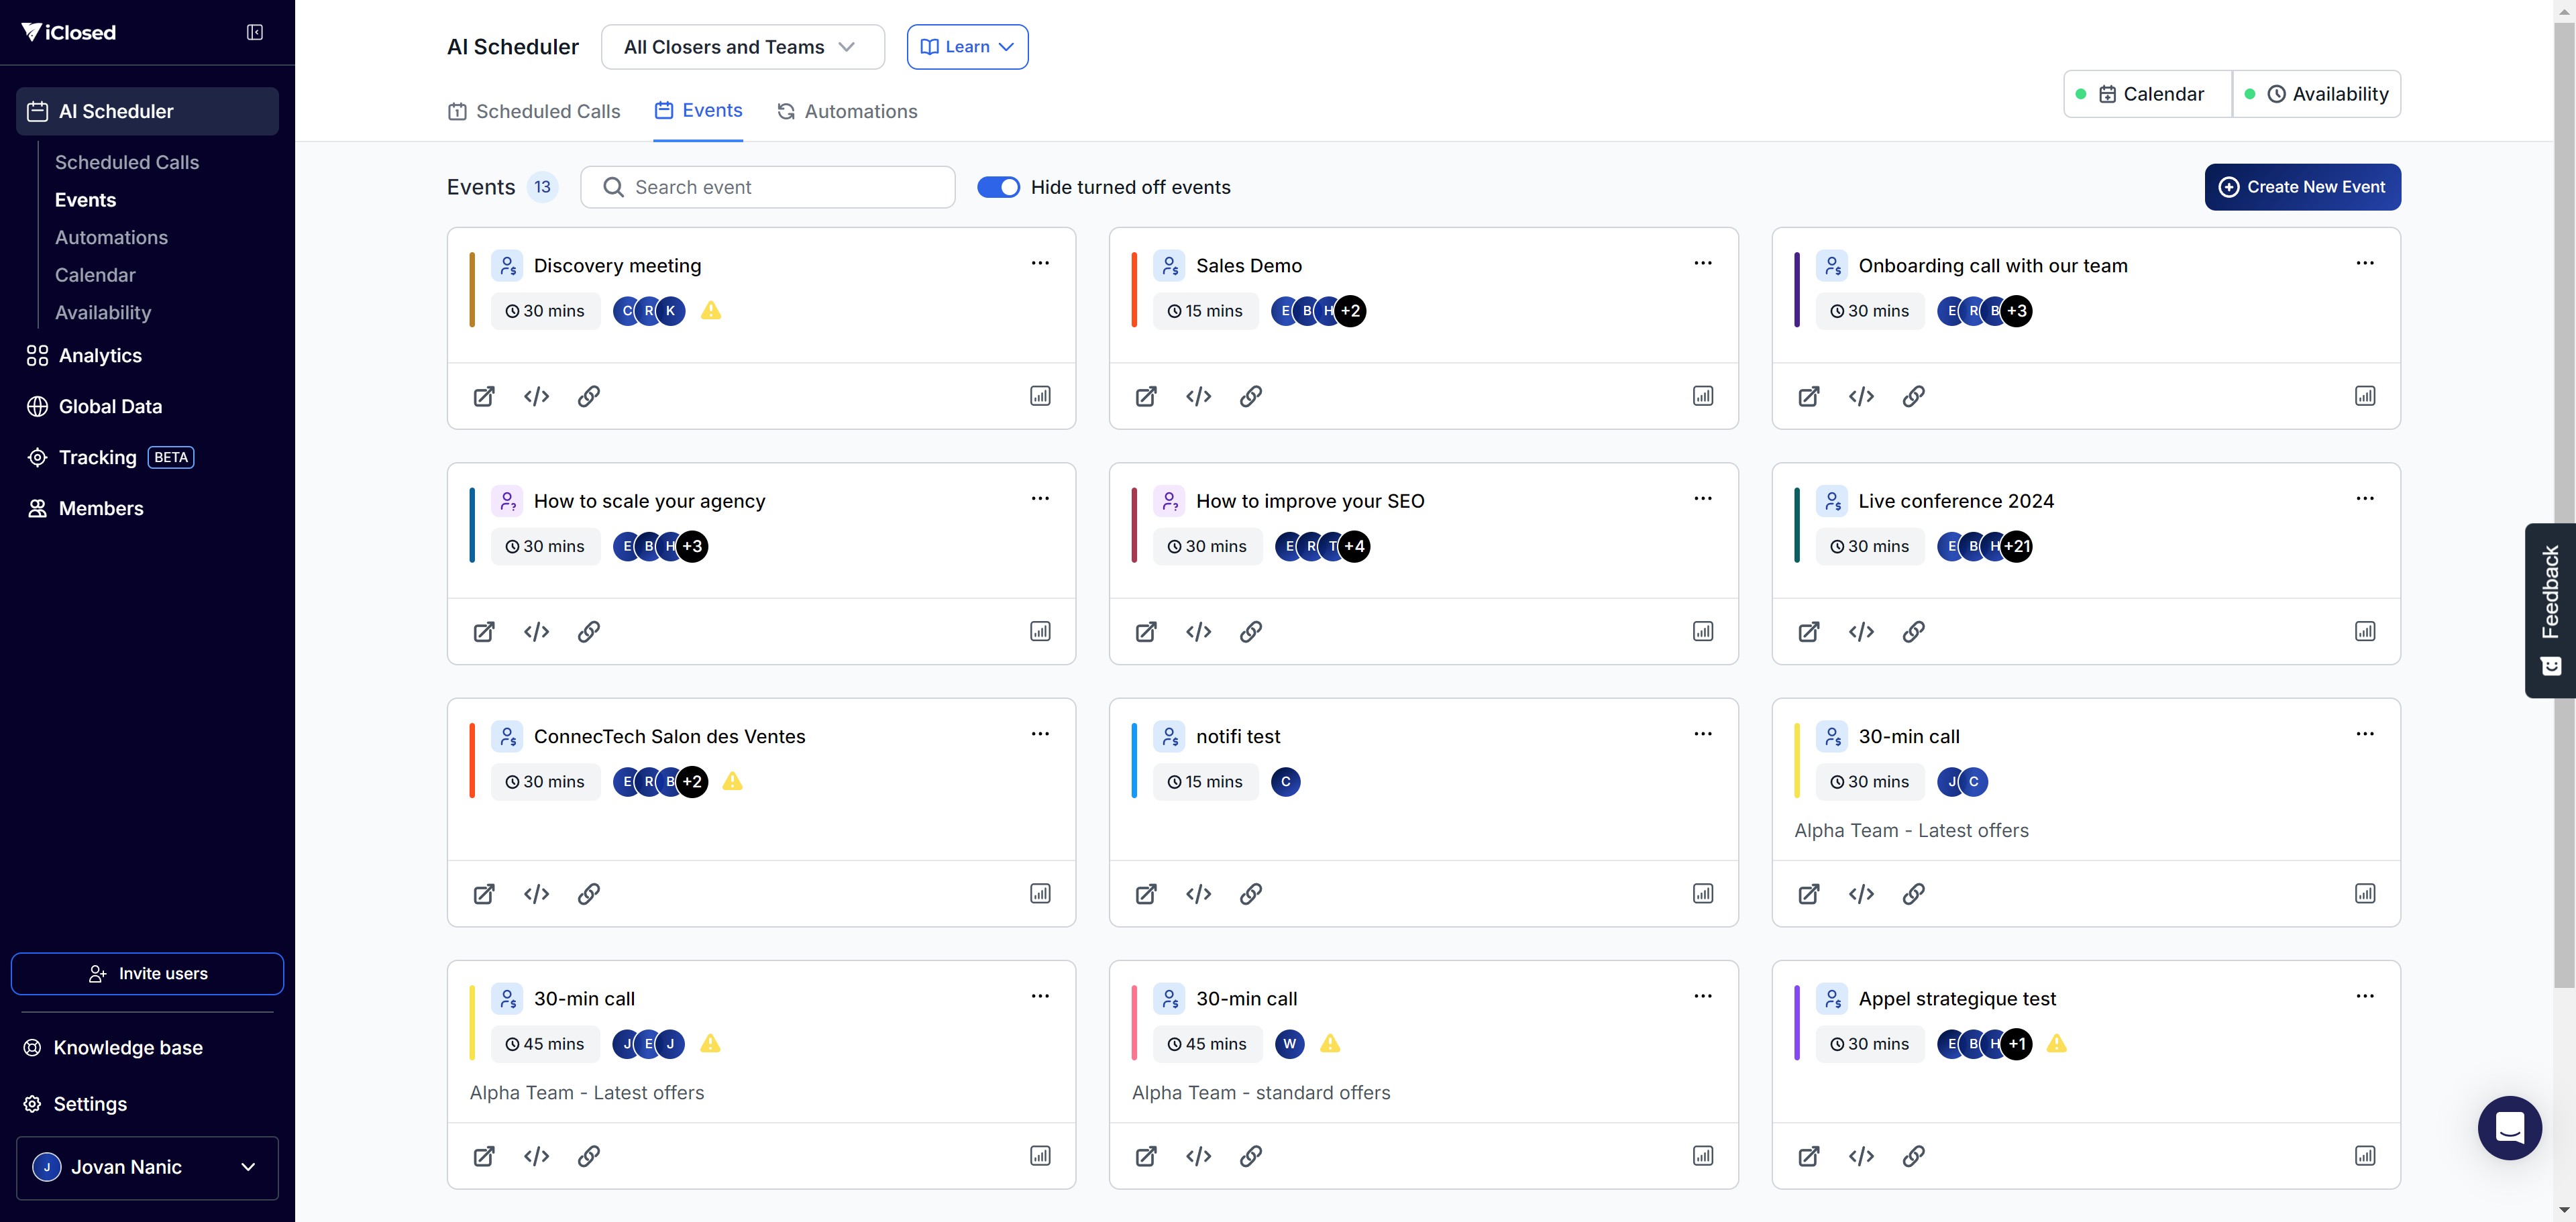
Task: Click Create New Event button
Action: pos(2302,187)
